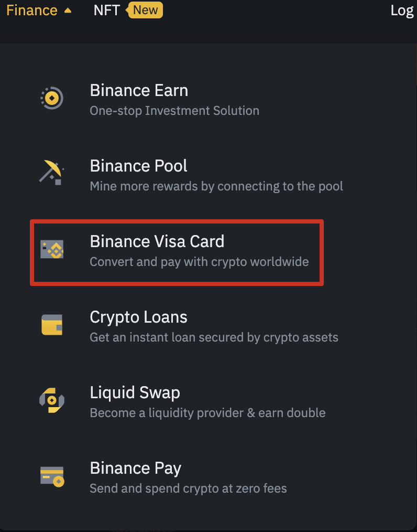The height and width of the screenshot is (532, 417).
Task: Select the Binance Earn icon
Action: click(x=51, y=98)
